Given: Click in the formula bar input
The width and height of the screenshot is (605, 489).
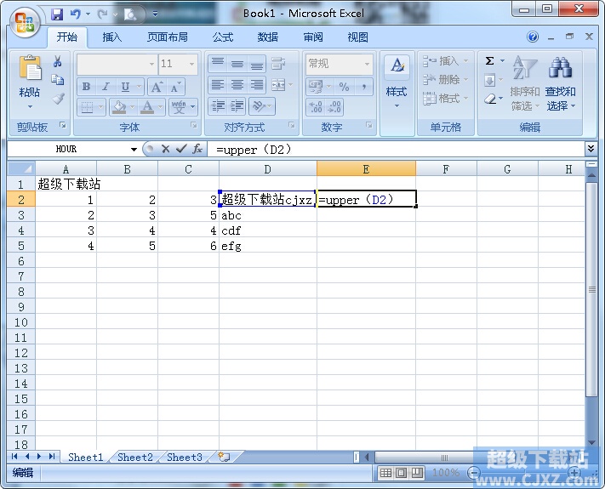Looking at the screenshot, I should (x=396, y=149).
